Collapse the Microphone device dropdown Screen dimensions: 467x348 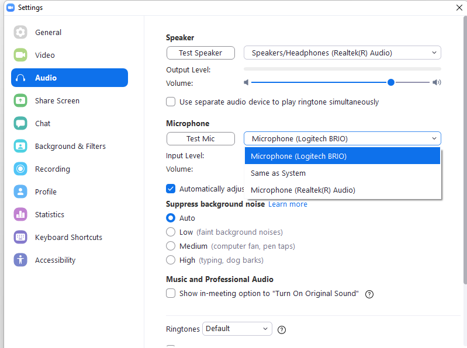pos(342,138)
